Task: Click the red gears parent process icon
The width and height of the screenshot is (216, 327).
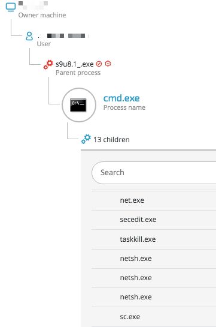Action: coord(48,64)
